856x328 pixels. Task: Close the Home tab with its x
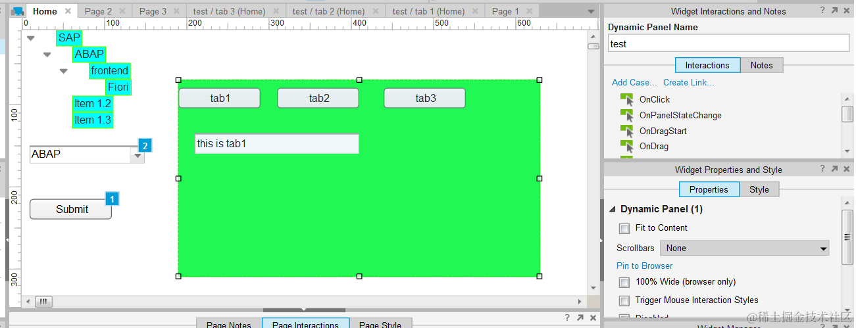click(x=68, y=11)
